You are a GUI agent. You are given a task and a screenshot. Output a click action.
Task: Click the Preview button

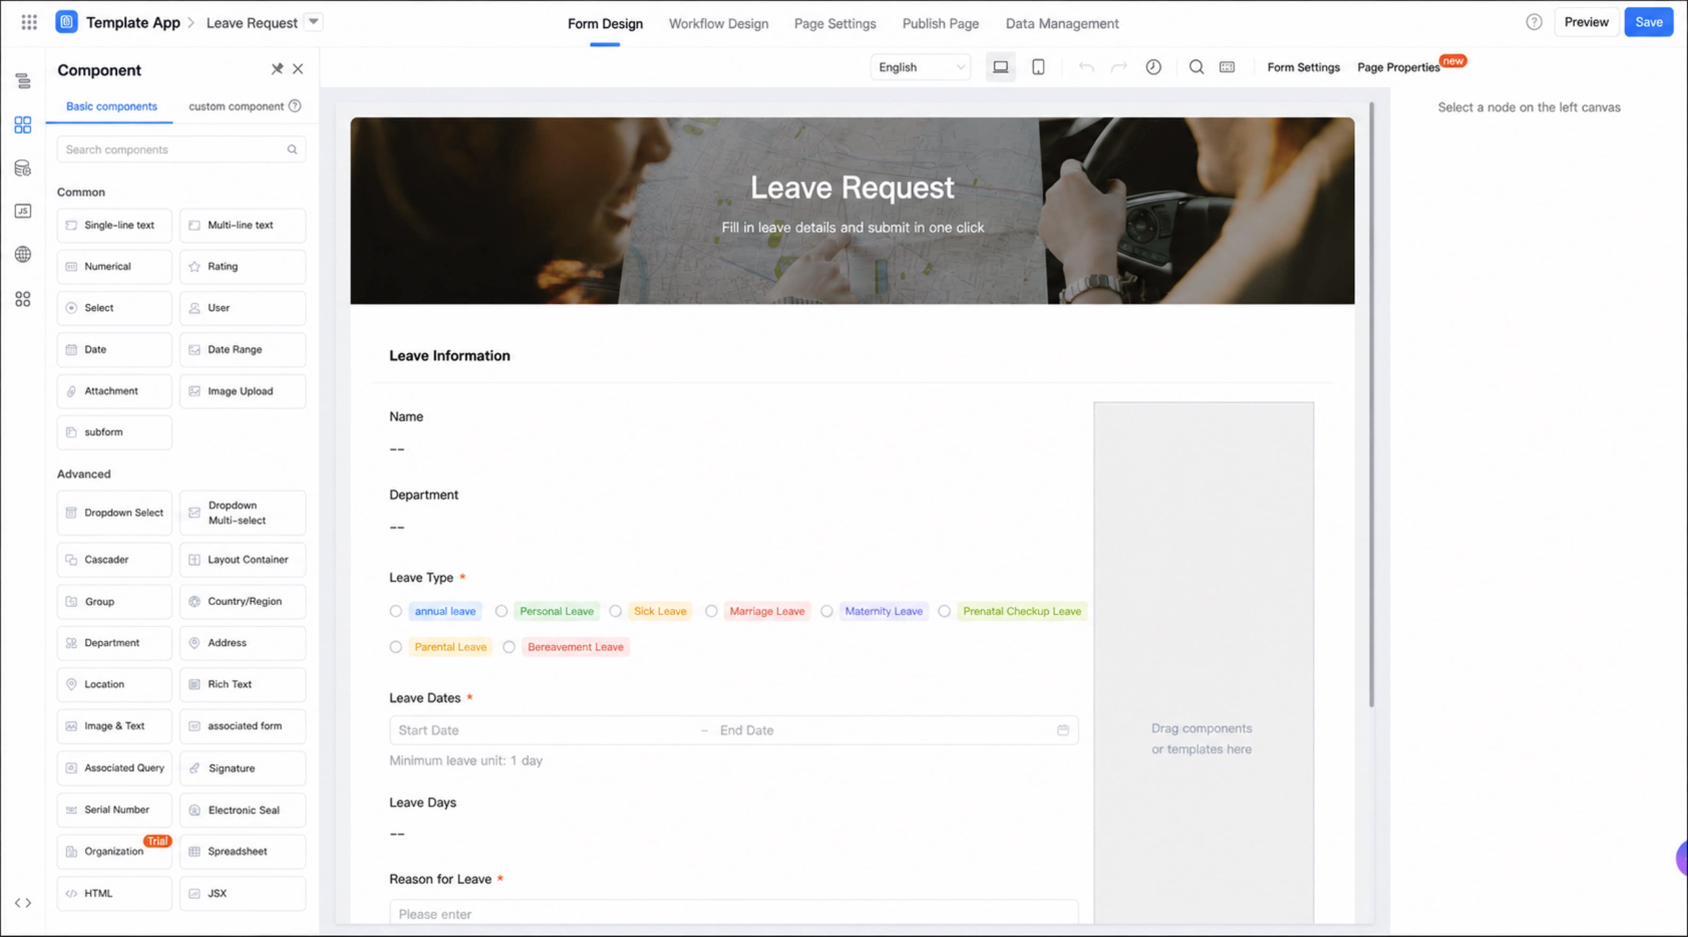tap(1586, 22)
